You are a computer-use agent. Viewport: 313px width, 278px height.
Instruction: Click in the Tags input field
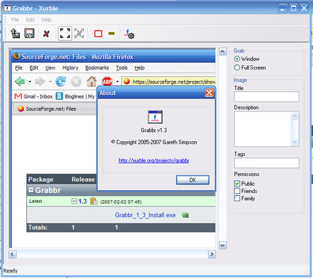pos(267,163)
